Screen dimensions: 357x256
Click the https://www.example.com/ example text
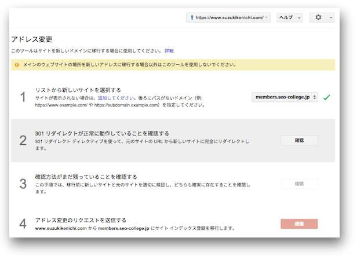pyautogui.click(x=61, y=105)
